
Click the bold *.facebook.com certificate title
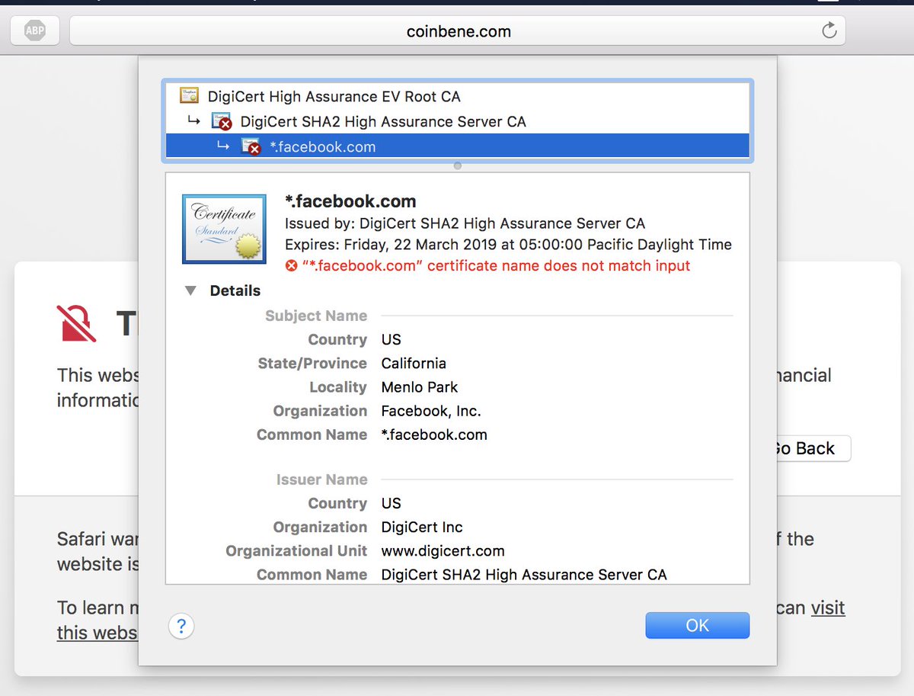pyautogui.click(x=350, y=202)
